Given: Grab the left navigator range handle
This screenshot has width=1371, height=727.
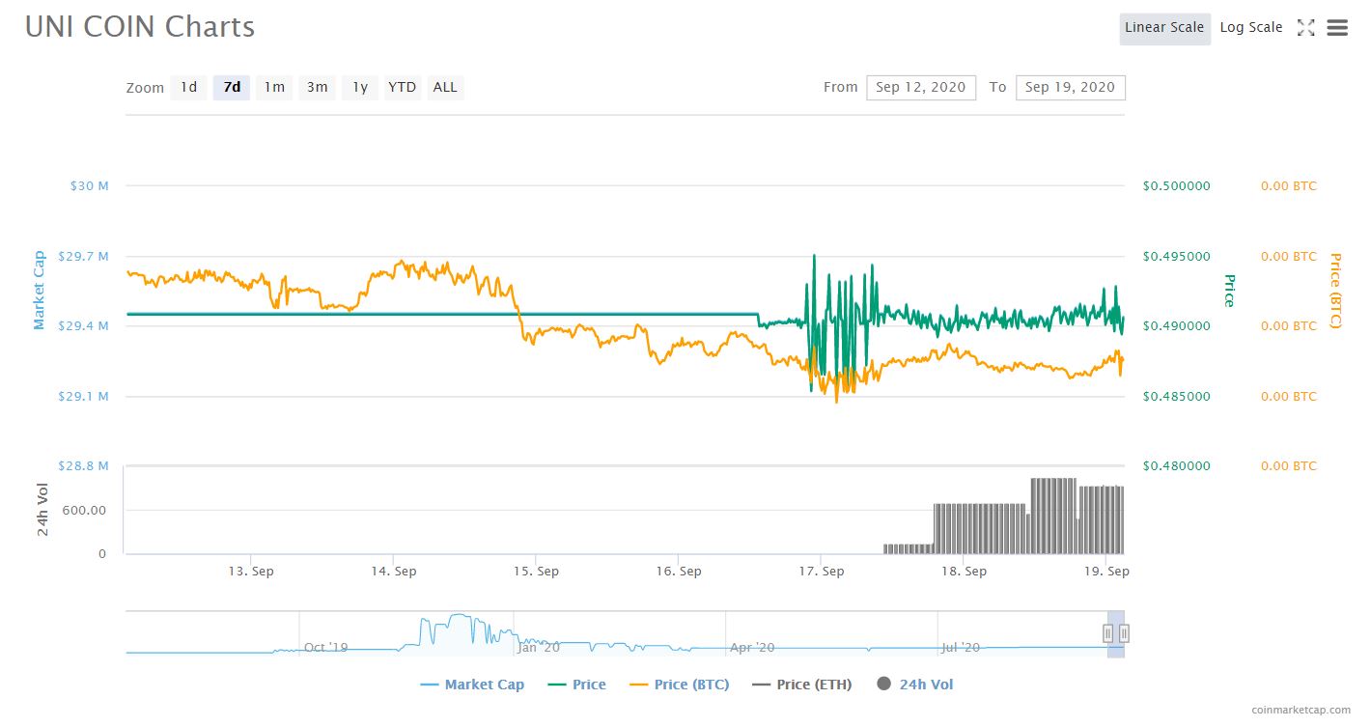Looking at the screenshot, I should tap(1108, 633).
